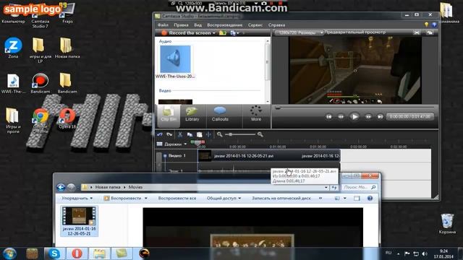Click the timecode display 0:00:00;00
463x260 pixels.
click(410, 117)
